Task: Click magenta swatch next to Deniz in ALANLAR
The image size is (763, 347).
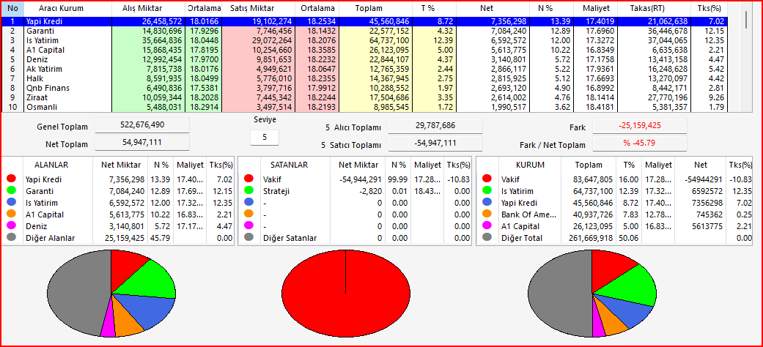Action: point(12,226)
